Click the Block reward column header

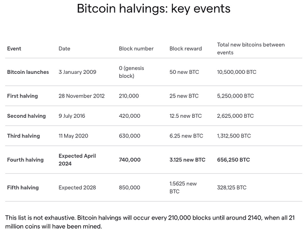click(x=185, y=49)
